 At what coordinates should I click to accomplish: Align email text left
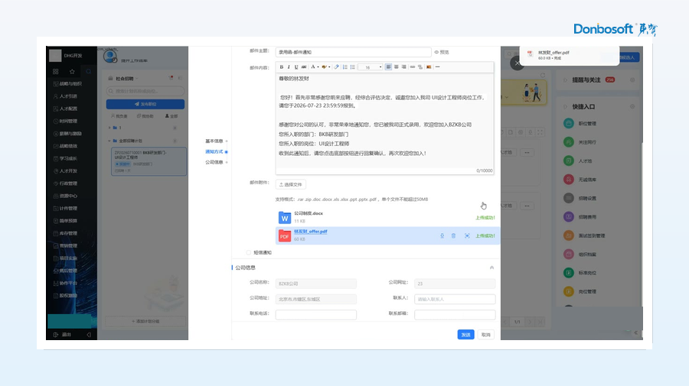tap(388, 67)
